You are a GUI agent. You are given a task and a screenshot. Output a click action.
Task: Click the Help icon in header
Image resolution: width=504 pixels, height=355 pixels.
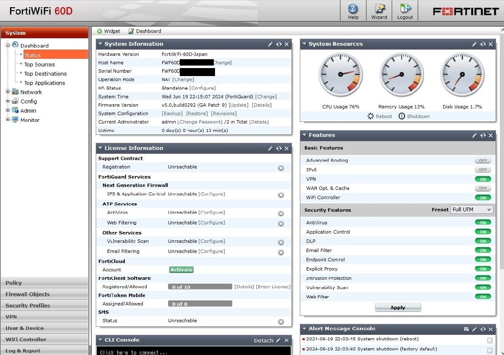pos(353,9)
